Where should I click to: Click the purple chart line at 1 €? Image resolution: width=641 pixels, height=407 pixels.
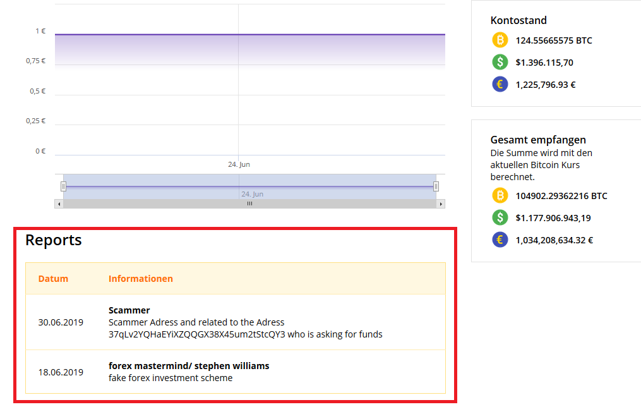tap(250, 34)
